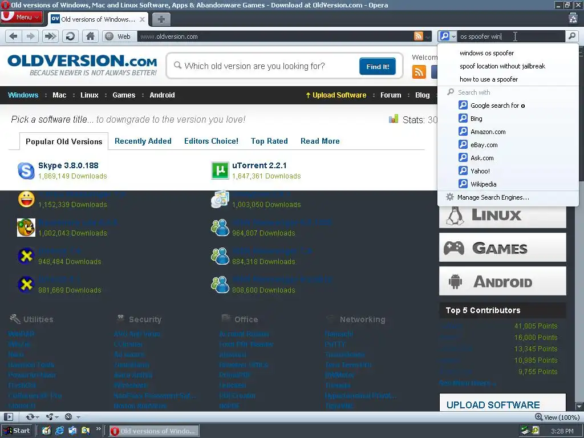
Task: Click the Skype logo icon
Action: click(26, 171)
